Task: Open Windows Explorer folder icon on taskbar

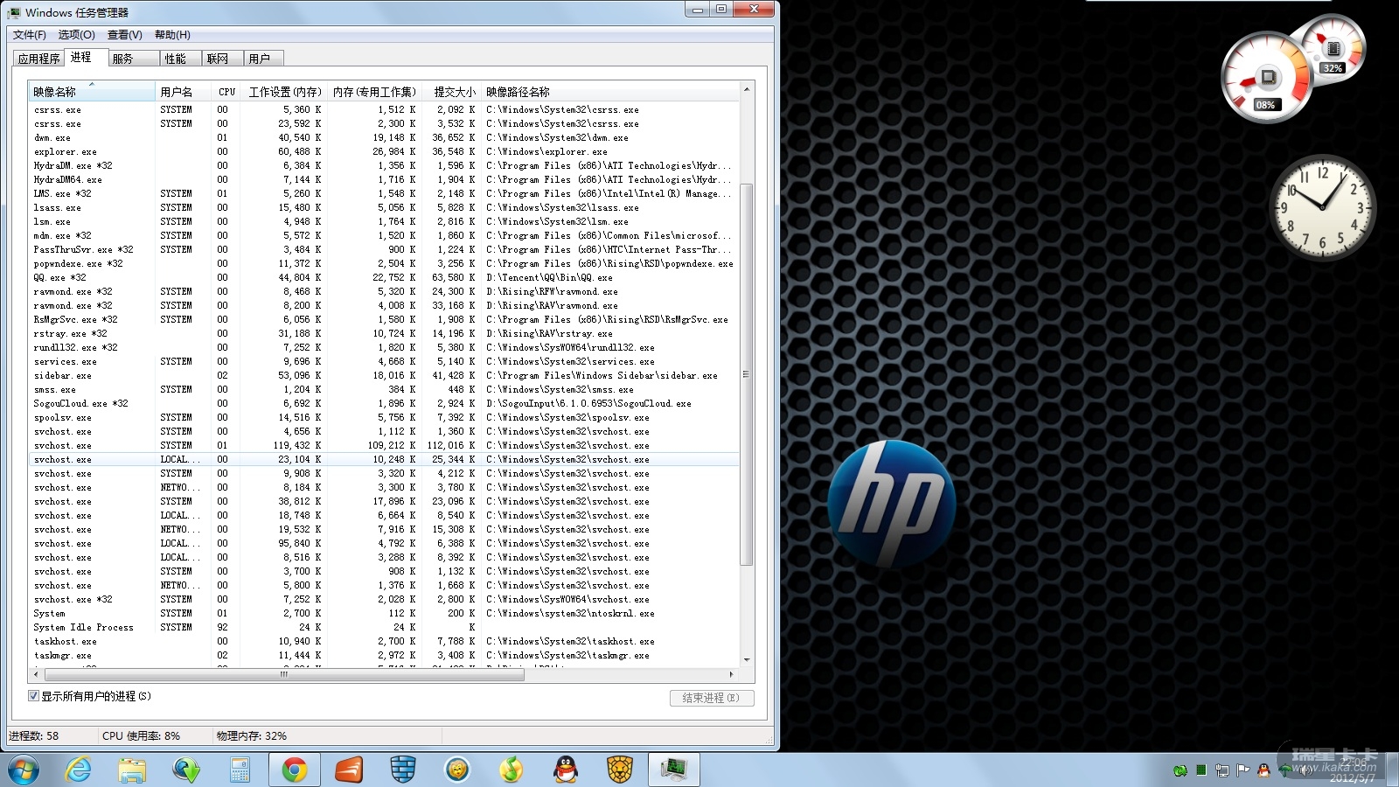Action: coord(132,770)
